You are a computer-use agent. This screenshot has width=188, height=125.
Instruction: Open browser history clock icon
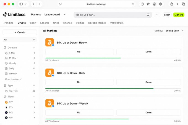click(142, 4)
